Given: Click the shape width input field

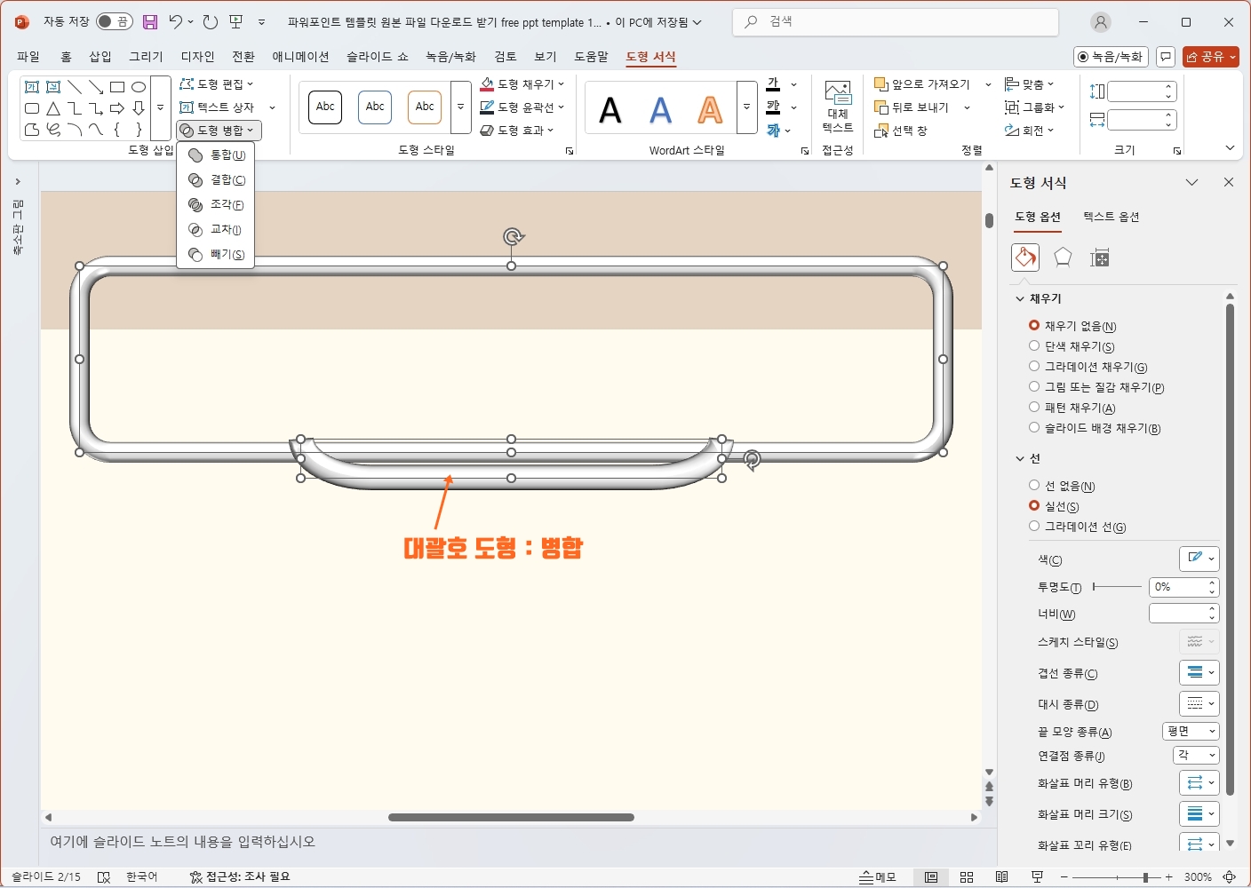Looking at the screenshot, I should 1136,120.
